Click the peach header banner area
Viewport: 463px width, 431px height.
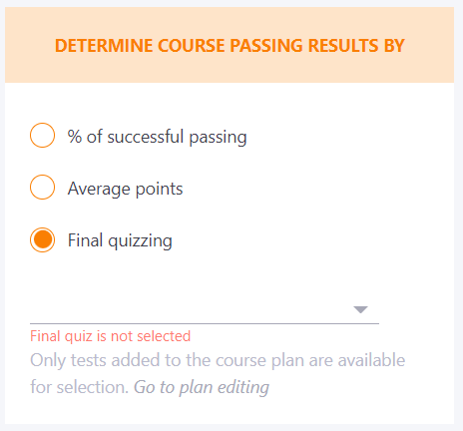pyautogui.click(x=230, y=45)
